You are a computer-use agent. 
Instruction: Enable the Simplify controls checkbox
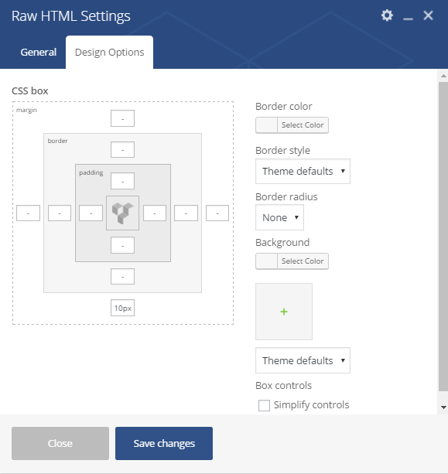click(x=264, y=405)
